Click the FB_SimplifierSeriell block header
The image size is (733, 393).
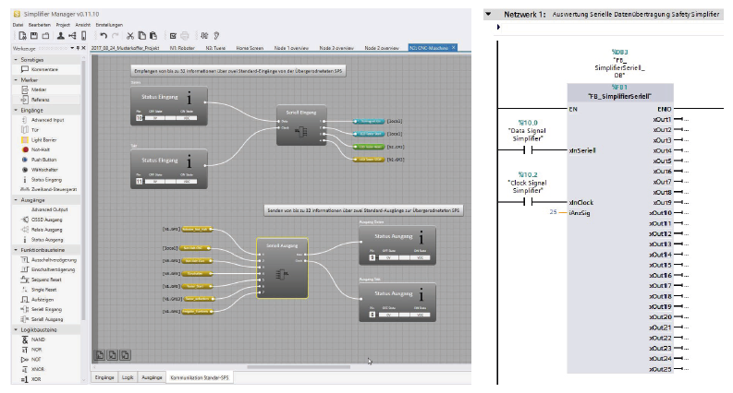(x=618, y=96)
